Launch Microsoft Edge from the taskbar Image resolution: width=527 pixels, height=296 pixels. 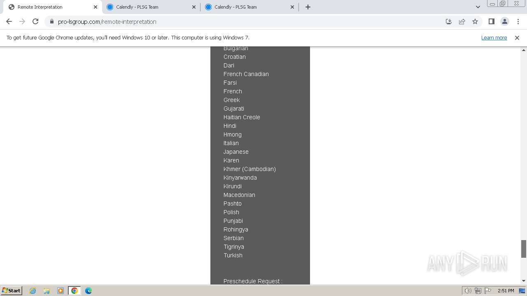coord(89,291)
